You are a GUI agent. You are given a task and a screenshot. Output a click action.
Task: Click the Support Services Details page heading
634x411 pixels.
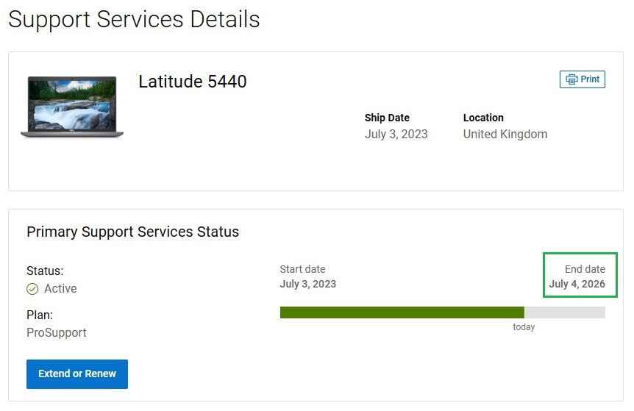point(134,19)
